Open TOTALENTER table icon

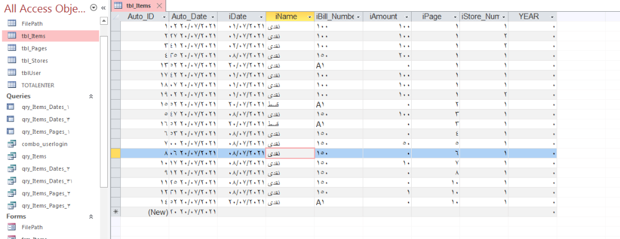[12, 85]
